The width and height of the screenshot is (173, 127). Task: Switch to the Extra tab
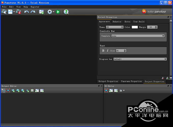(x=127, y=22)
